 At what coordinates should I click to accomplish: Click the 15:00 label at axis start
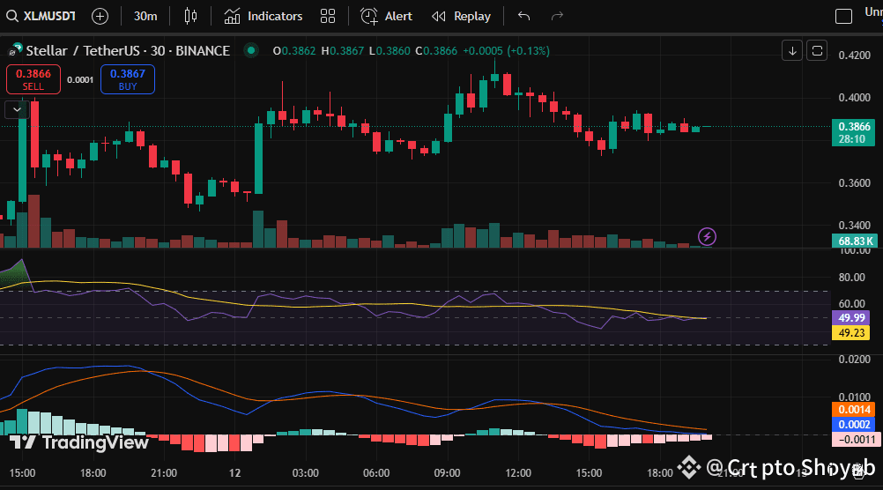coord(22,473)
